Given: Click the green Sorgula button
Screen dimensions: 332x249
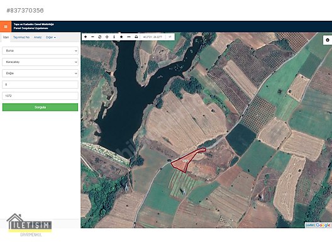Looking at the screenshot, I should pyautogui.click(x=40, y=107).
